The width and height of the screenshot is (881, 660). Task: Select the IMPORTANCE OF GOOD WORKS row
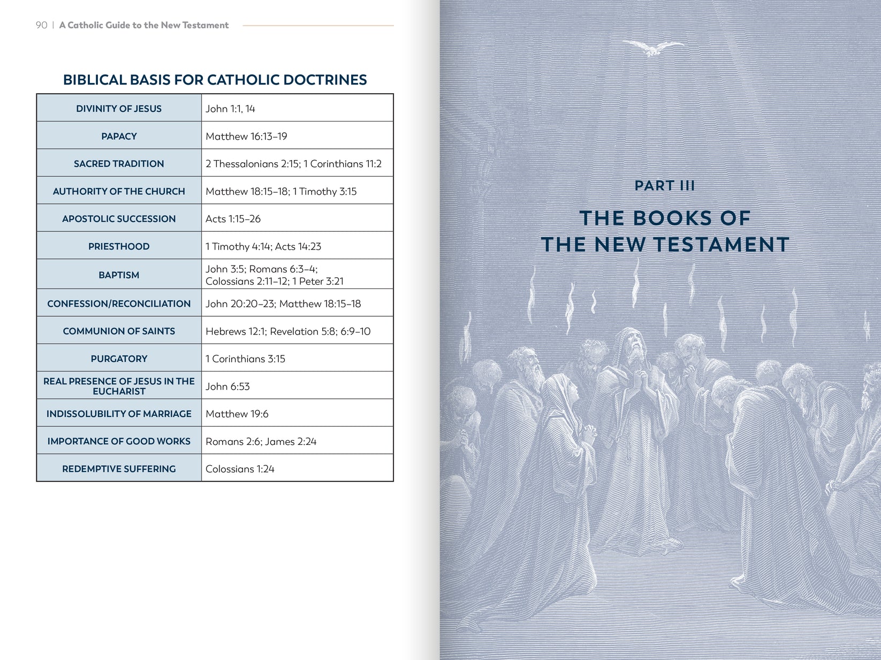coord(119,441)
